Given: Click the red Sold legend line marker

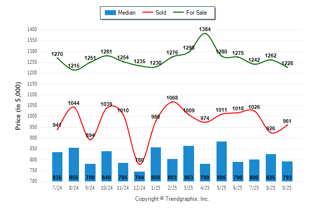Looking at the screenshot, I should (x=147, y=13).
